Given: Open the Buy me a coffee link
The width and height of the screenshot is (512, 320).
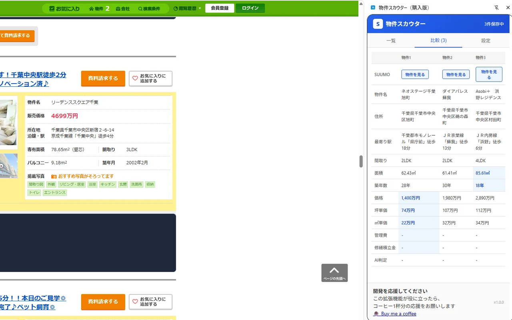Looking at the screenshot, I should pos(398,314).
